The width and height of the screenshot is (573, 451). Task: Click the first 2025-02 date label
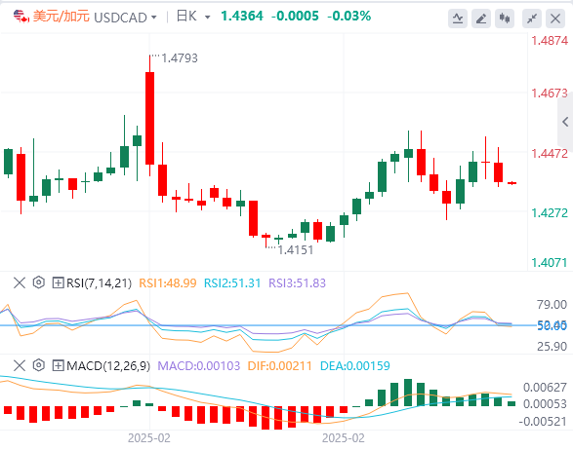click(149, 438)
